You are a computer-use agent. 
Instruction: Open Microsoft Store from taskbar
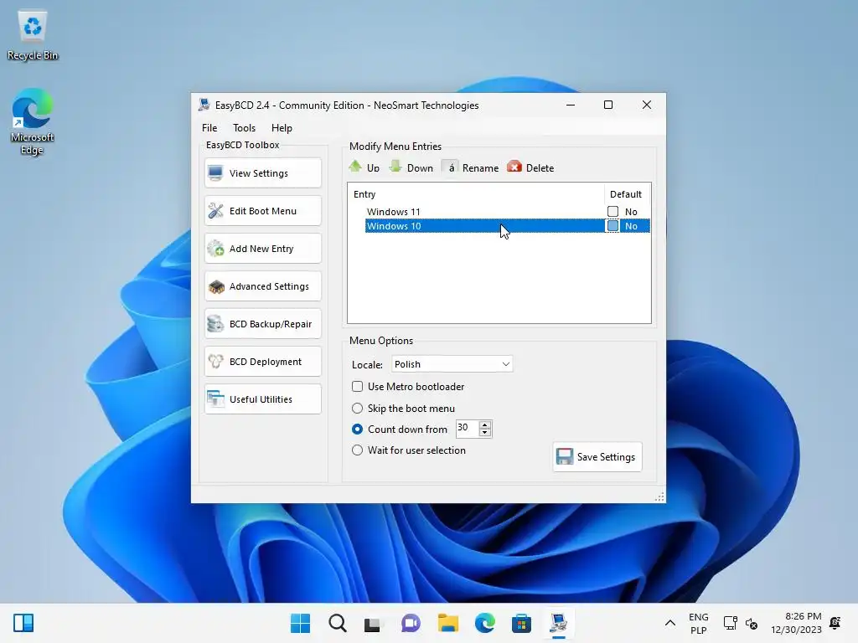pyautogui.click(x=521, y=623)
